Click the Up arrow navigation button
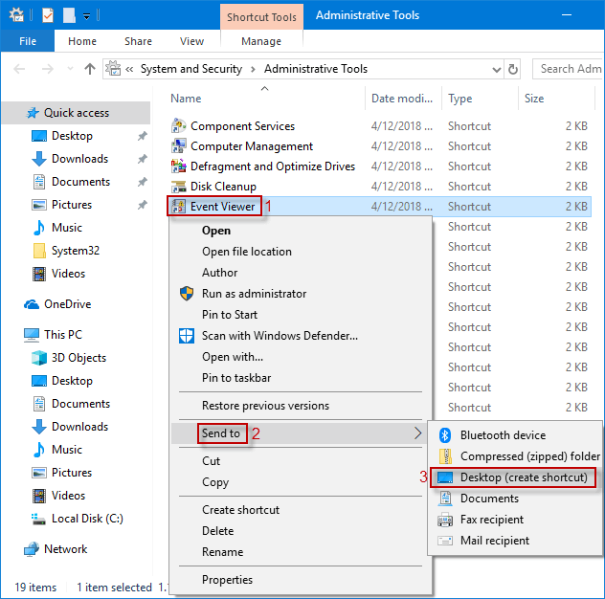This screenshot has width=605, height=599. pos(90,69)
